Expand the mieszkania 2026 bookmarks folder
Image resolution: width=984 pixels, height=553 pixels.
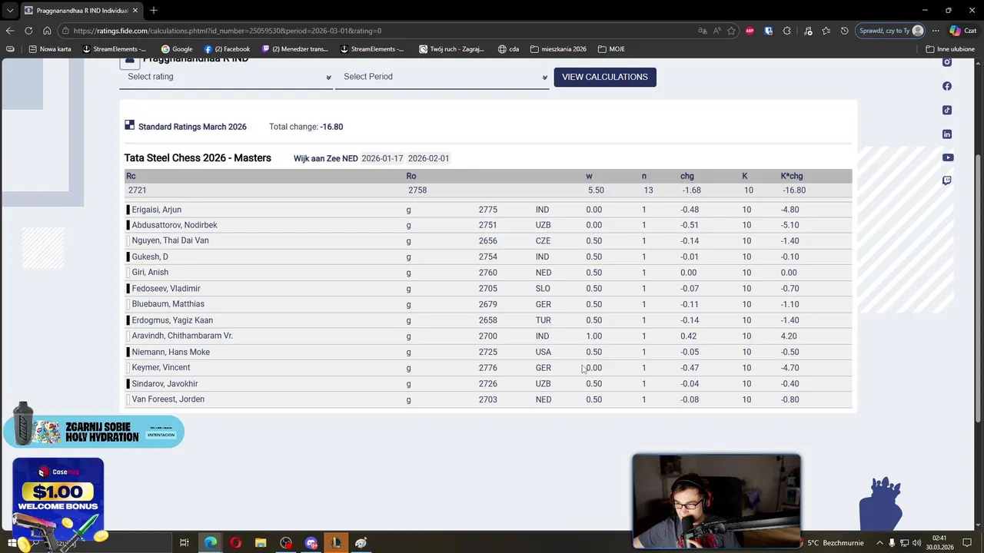click(558, 49)
